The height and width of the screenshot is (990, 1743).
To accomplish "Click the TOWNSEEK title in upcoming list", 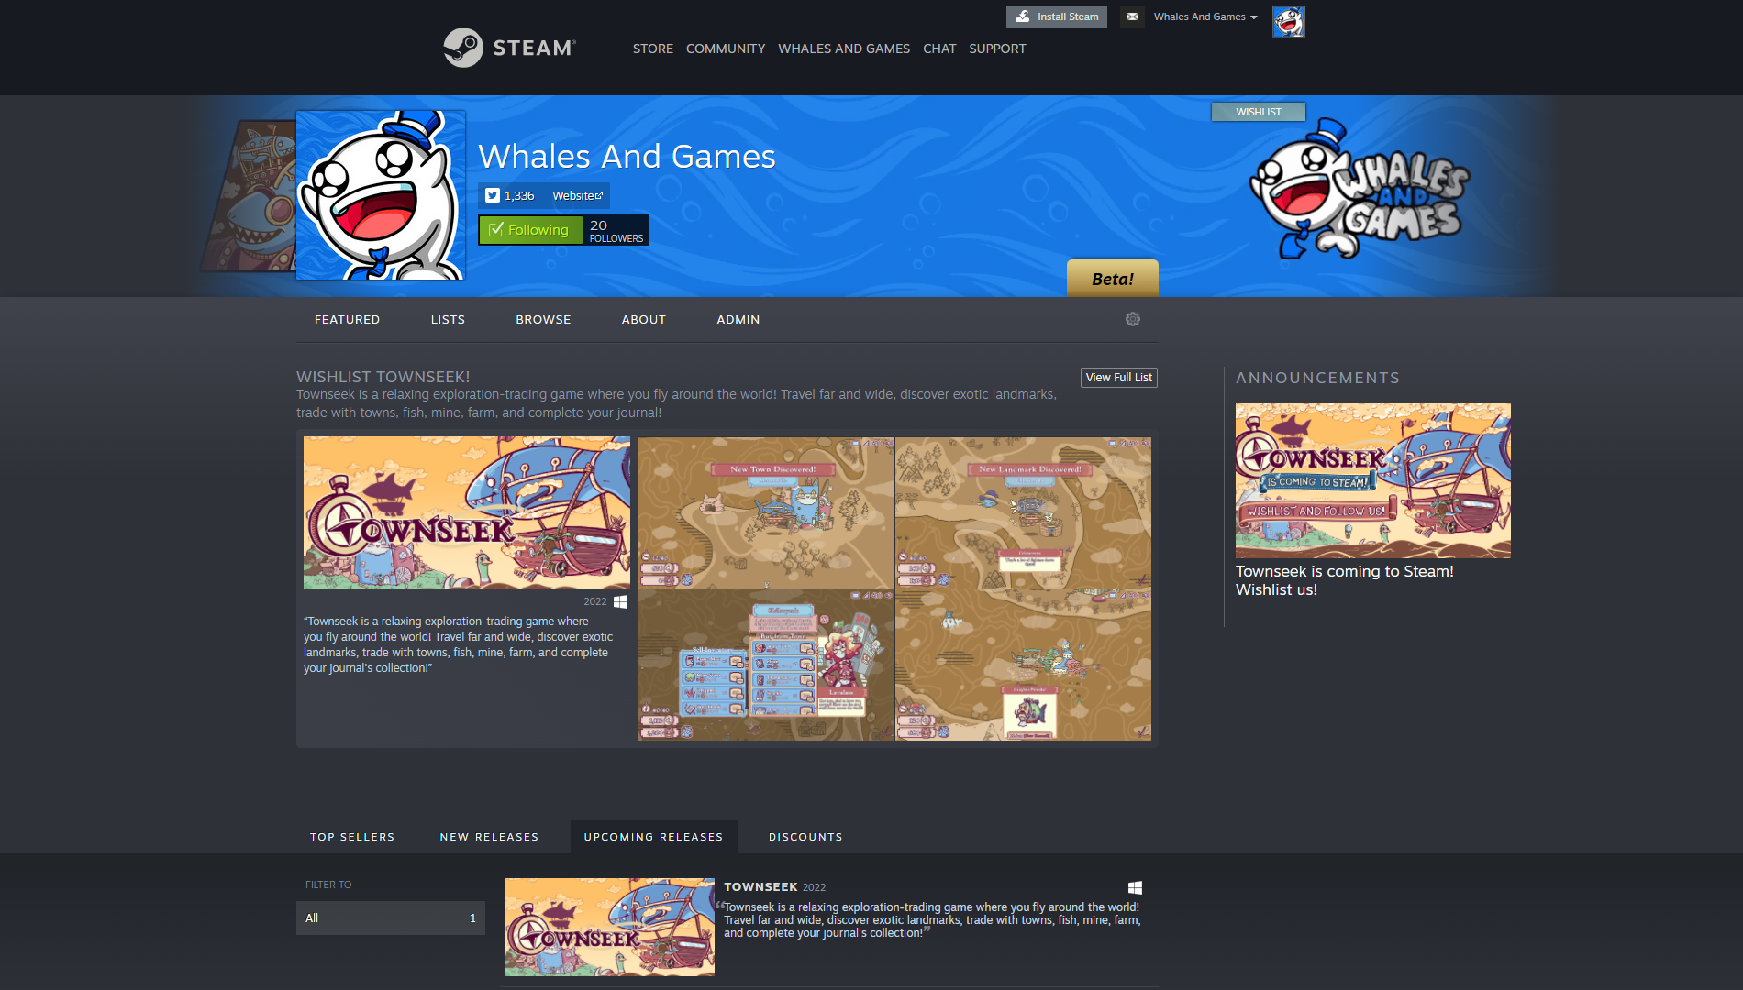I will 760,886.
